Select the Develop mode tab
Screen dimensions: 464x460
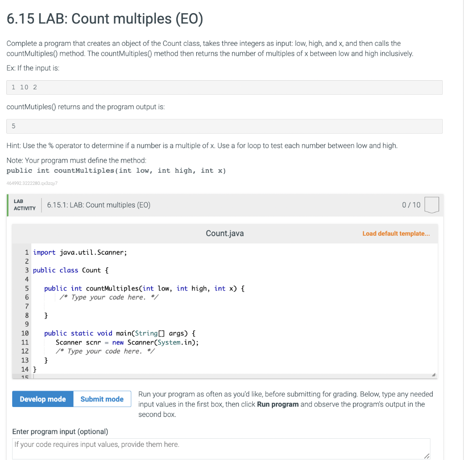(x=42, y=399)
